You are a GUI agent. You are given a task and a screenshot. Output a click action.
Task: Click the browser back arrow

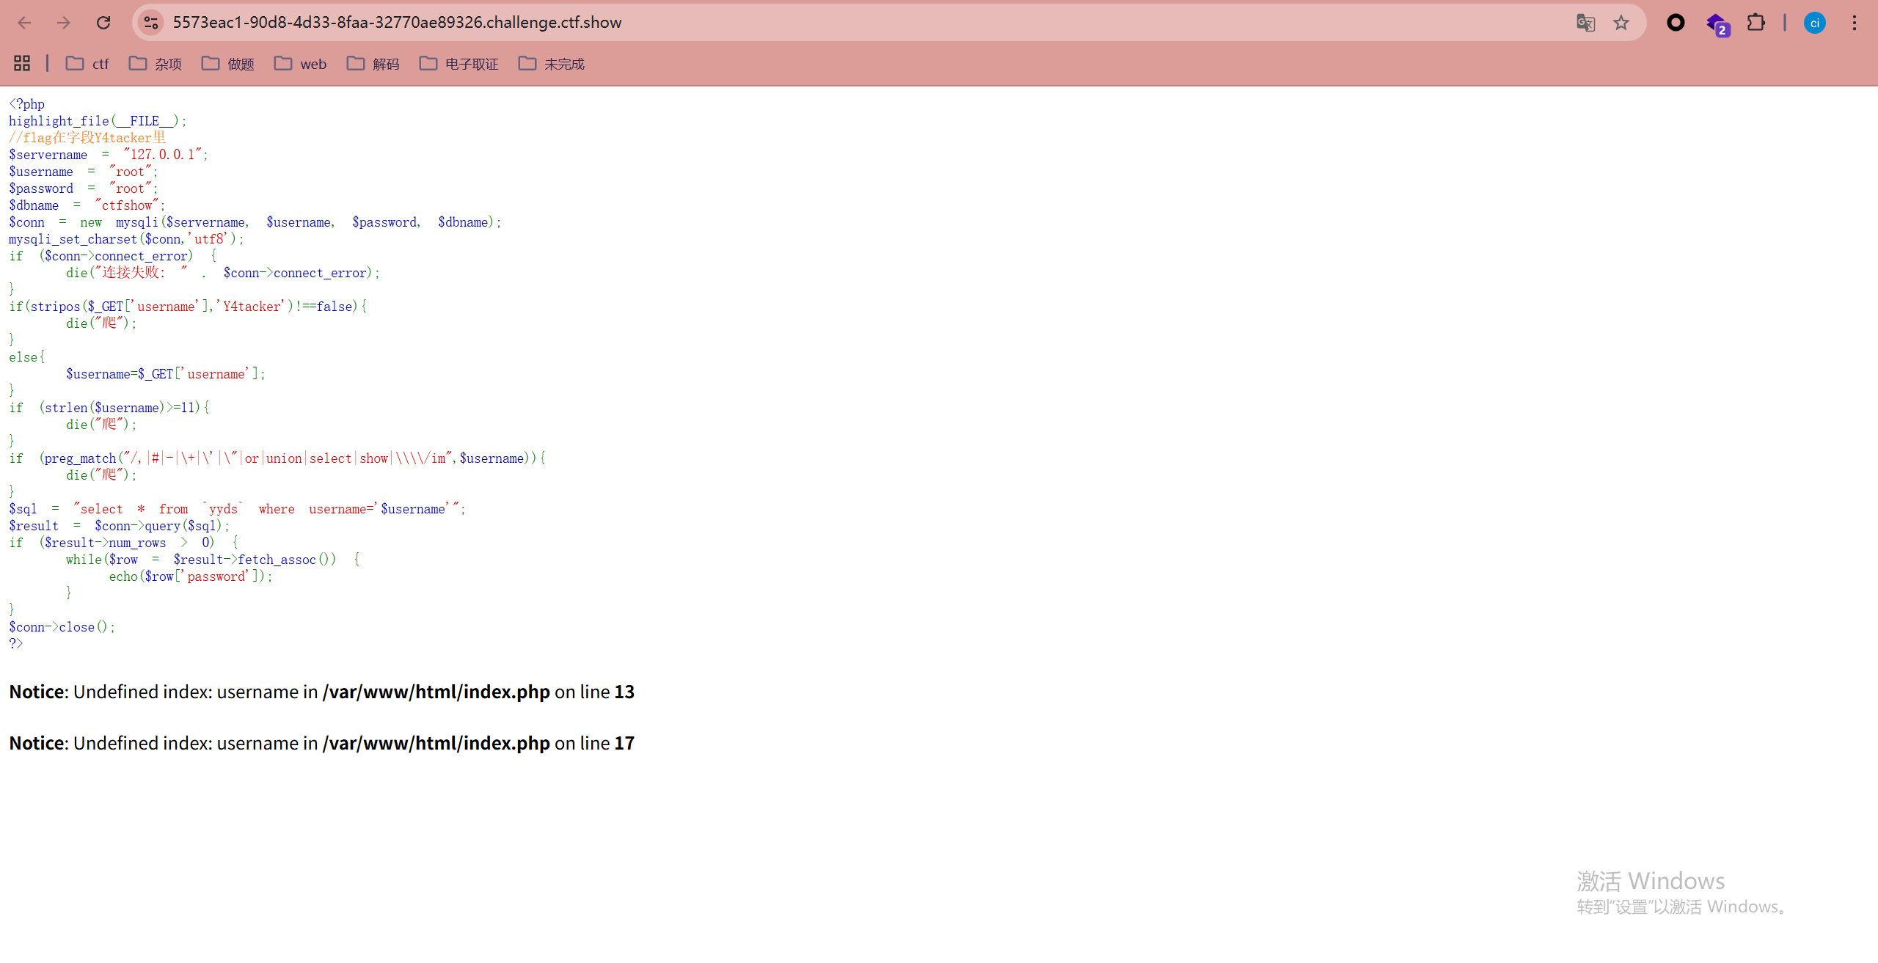(24, 23)
